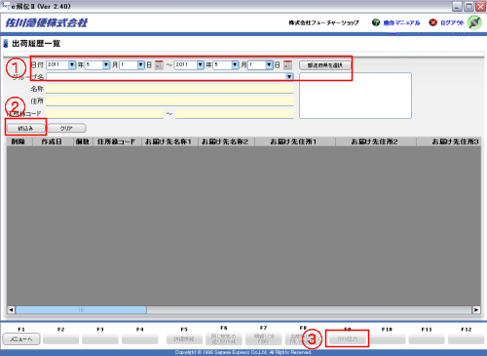
Task: Click the F1 メニューへ button
Action: [21, 339]
